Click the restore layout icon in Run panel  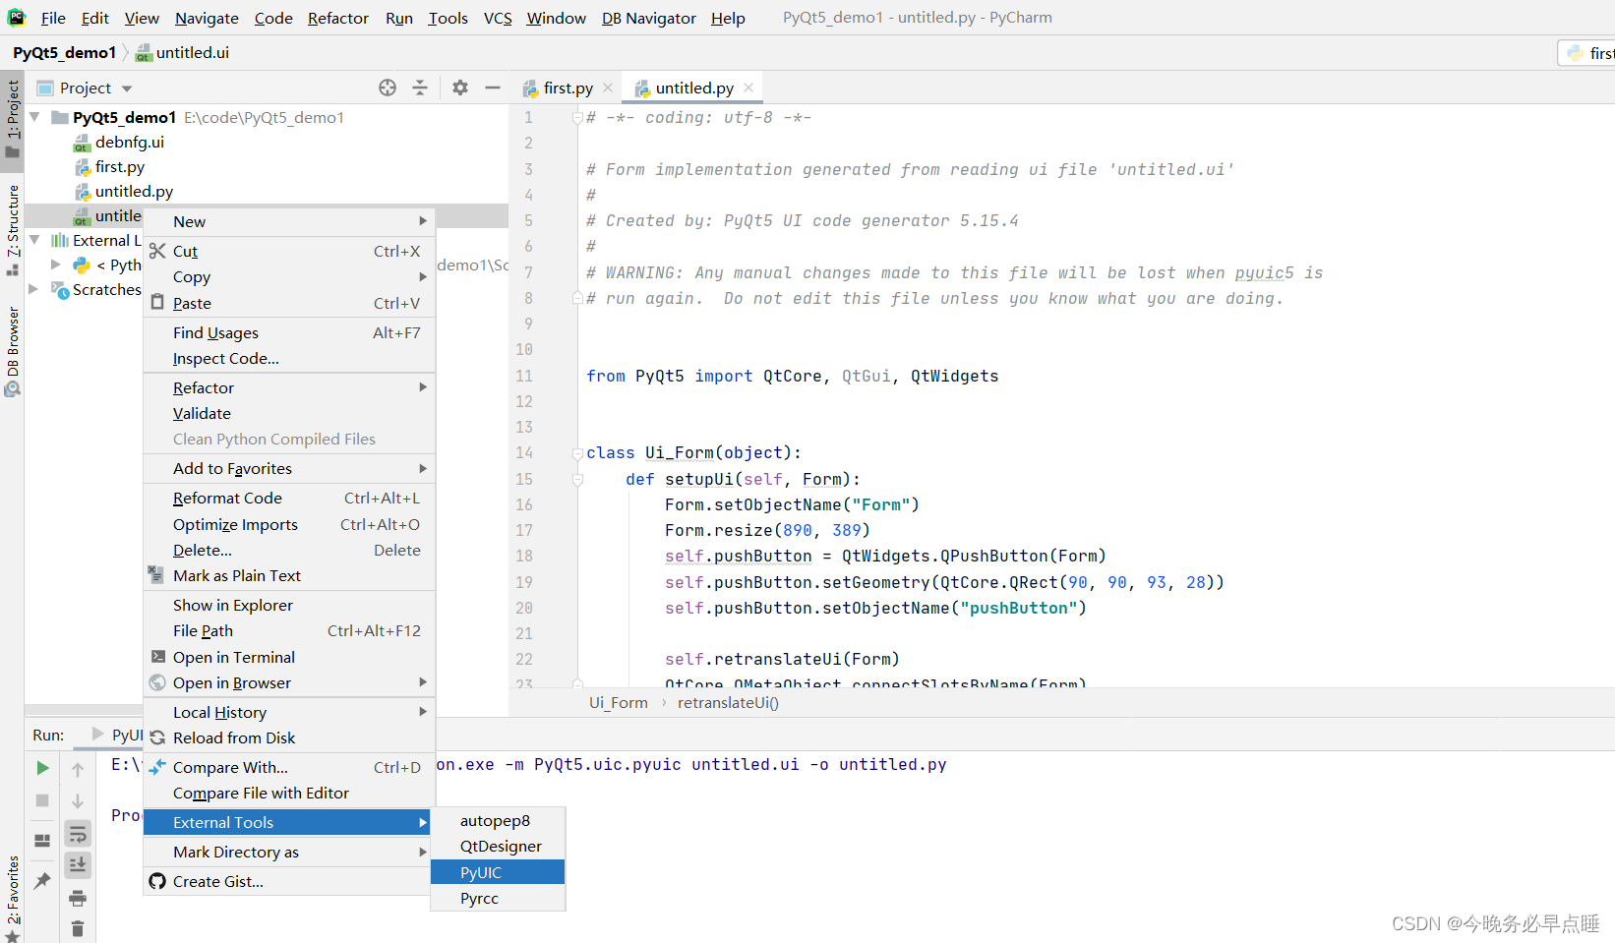[x=42, y=841]
